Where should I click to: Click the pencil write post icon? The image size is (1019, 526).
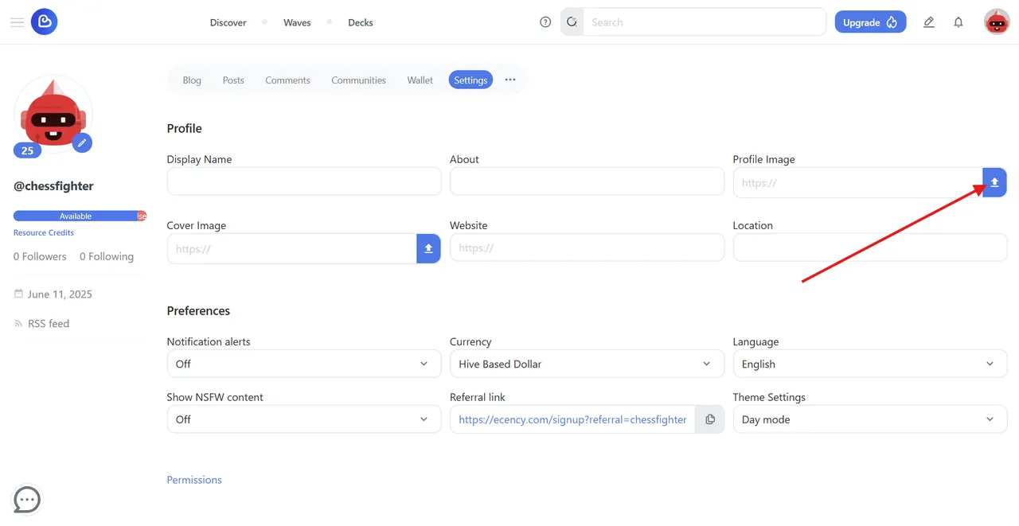928,22
